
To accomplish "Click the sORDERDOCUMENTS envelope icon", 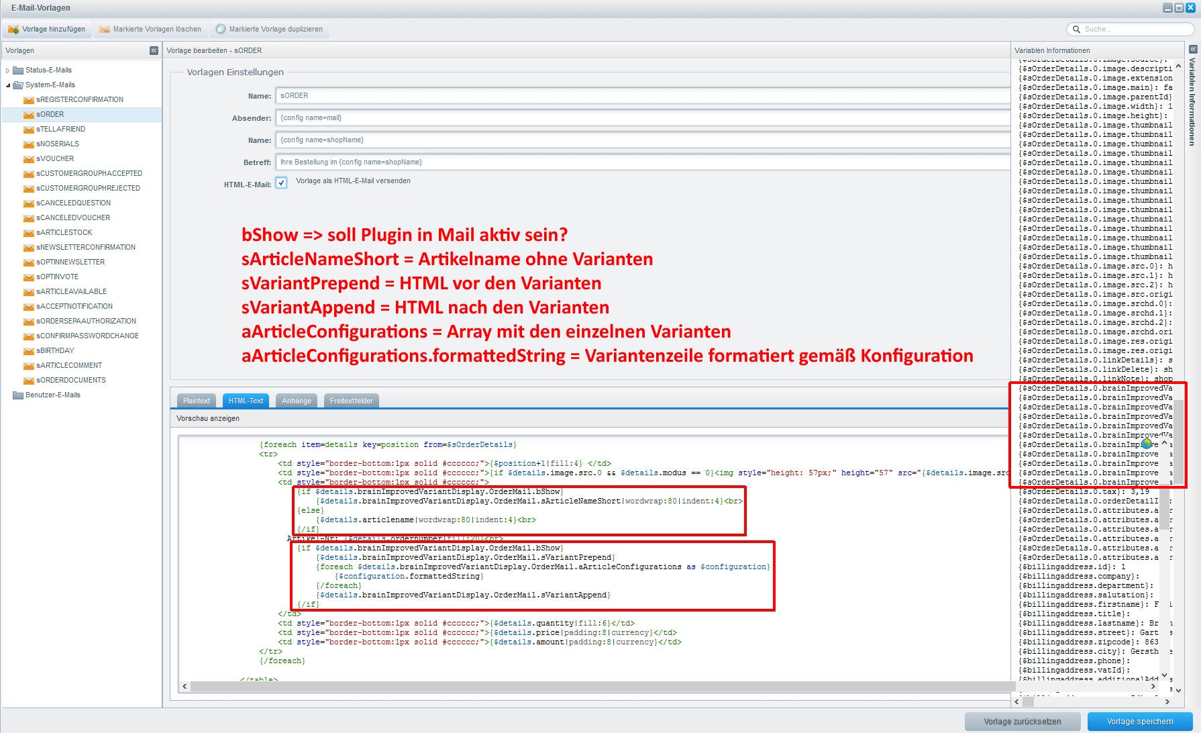I will pyautogui.click(x=28, y=380).
